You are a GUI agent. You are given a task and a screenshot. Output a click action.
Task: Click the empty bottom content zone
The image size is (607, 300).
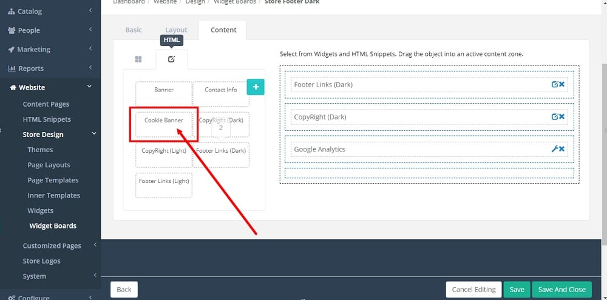pyautogui.click(x=429, y=173)
